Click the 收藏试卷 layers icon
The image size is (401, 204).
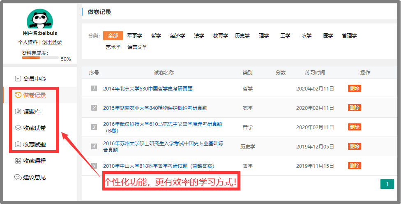click(x=18, y=128)
